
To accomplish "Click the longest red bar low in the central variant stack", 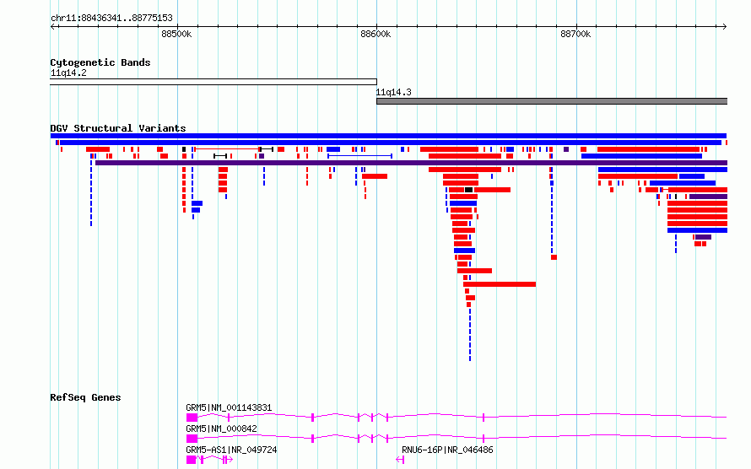I will pyautogui.click(x=500, y=284).
